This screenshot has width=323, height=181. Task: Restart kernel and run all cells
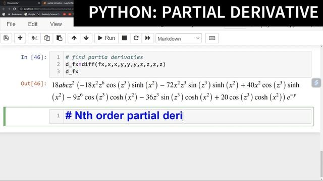pyautogui.click(x=148, y=38)
